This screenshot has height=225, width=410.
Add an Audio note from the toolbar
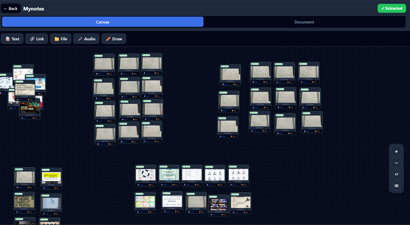(x=86, y=39)
